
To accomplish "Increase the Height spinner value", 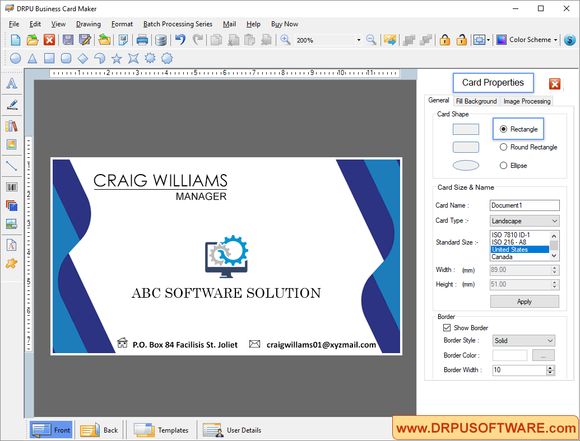I will 554,283.
